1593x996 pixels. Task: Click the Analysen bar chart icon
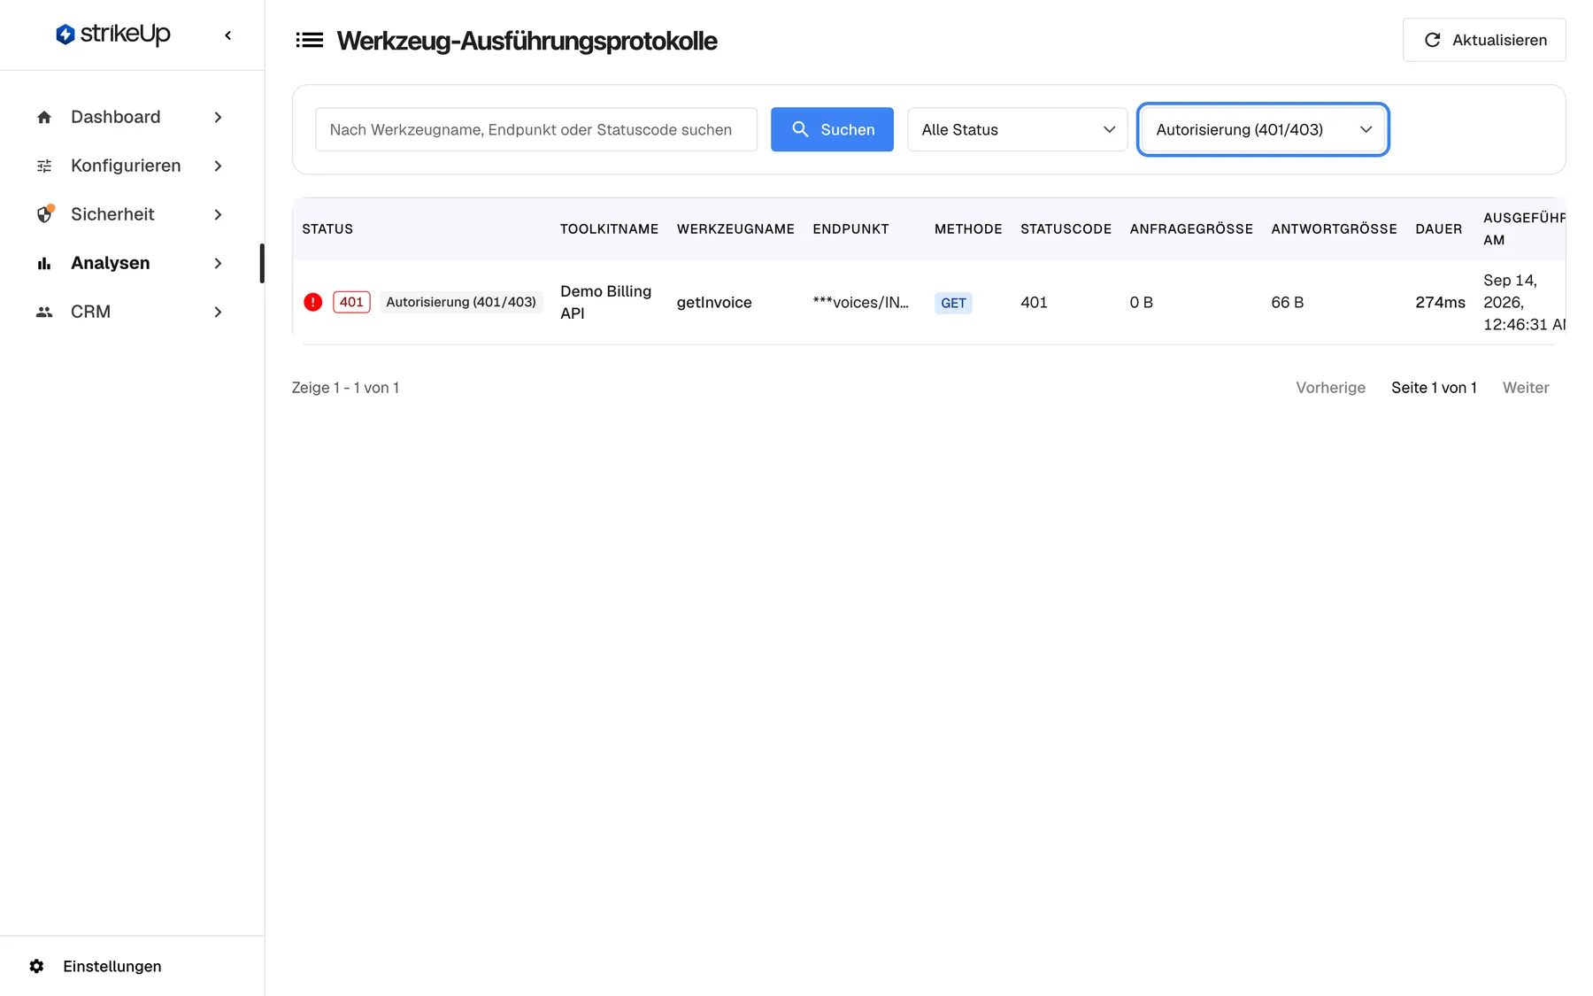[44, 263]
